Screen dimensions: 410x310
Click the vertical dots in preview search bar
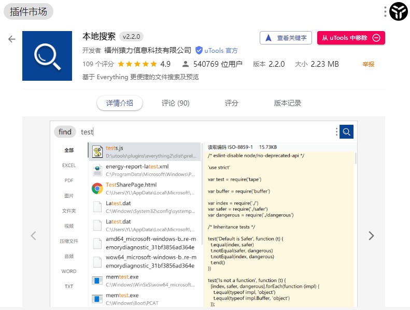click(x=336, y=131)
